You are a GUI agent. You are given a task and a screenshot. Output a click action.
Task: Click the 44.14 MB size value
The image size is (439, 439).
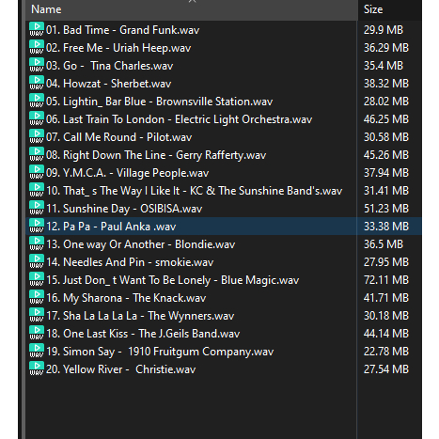386,334
